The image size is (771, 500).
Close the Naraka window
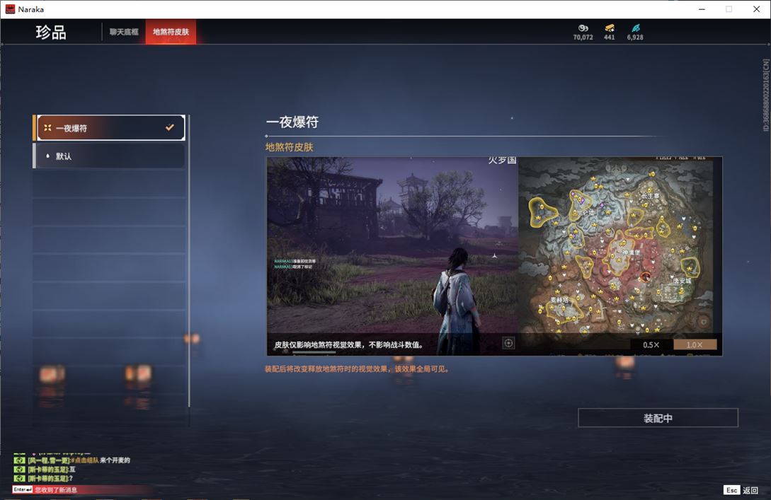[x=756, y=9]
